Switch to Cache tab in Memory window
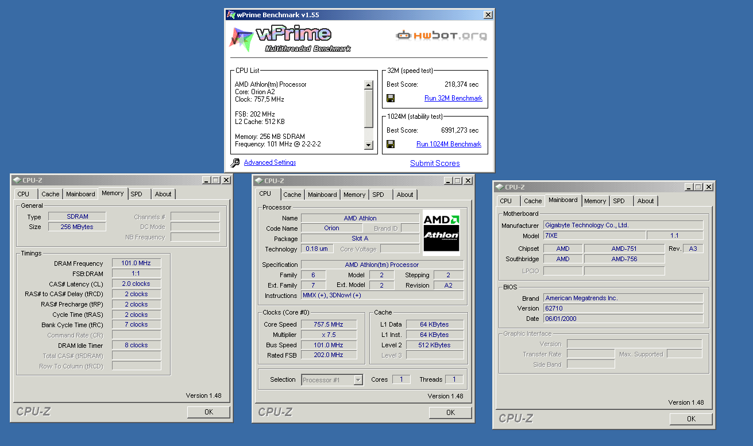The height and width of the screenshot is (446, 753). 51,194
